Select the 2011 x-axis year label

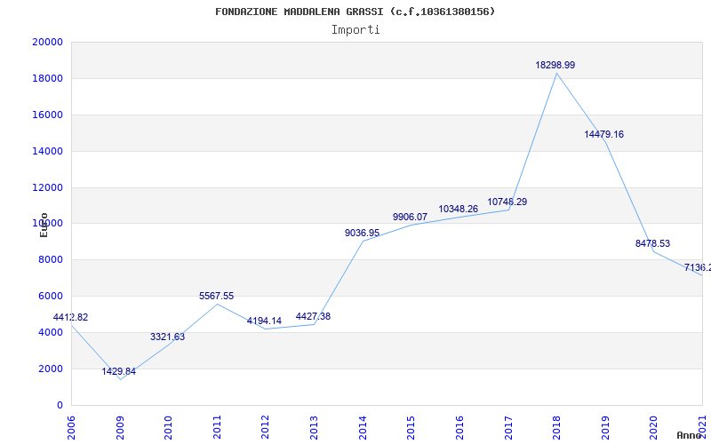(217, 428)
